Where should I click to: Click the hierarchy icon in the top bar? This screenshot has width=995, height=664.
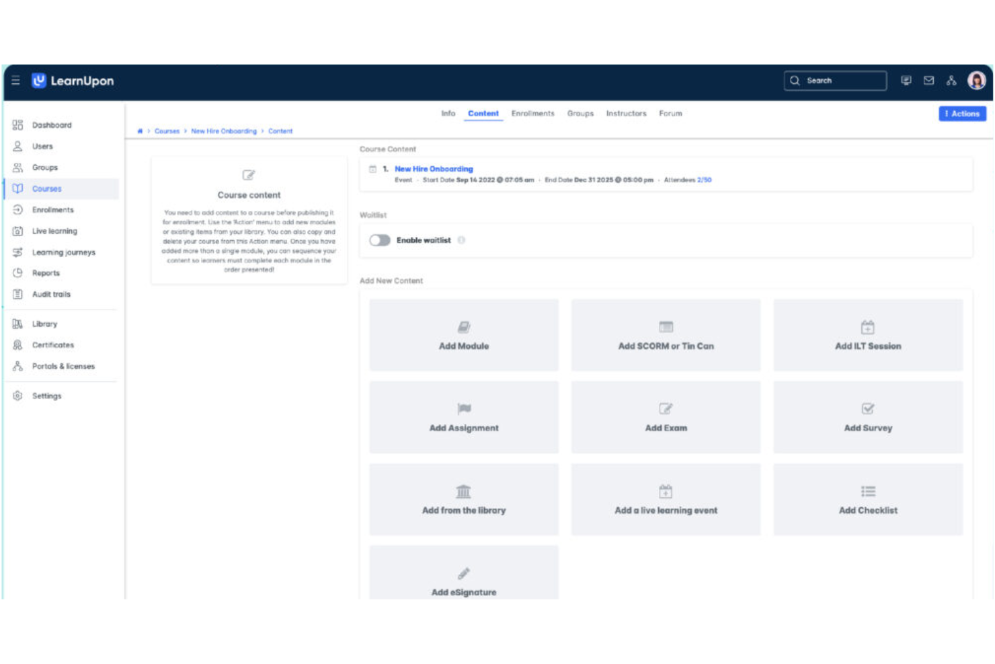pyautogui.click(x=951, y=81)
